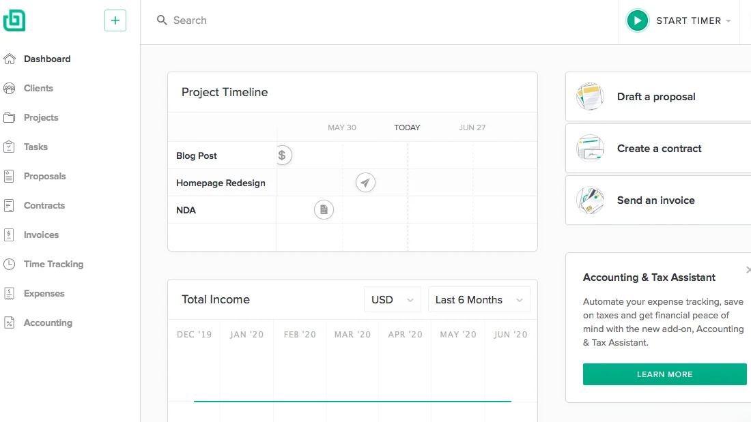Click the NDA document timeline marker
The image size is (751, 422).
[324, 210]
